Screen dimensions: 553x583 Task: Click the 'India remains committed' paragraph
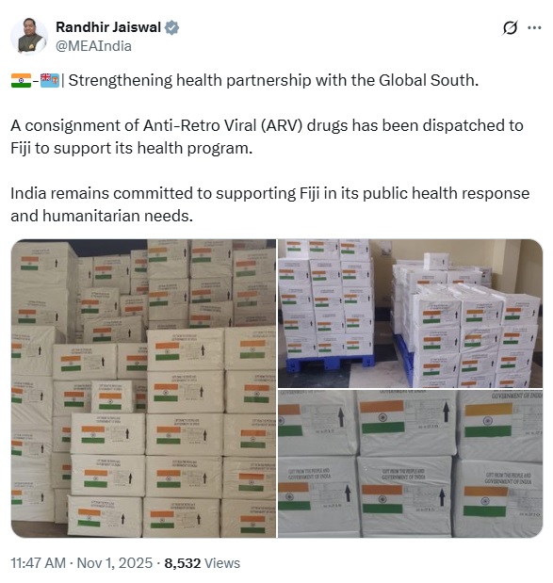click(x=269, y=204)
